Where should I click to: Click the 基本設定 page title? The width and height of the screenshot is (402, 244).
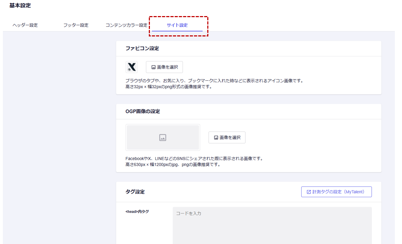click(20, 5)
